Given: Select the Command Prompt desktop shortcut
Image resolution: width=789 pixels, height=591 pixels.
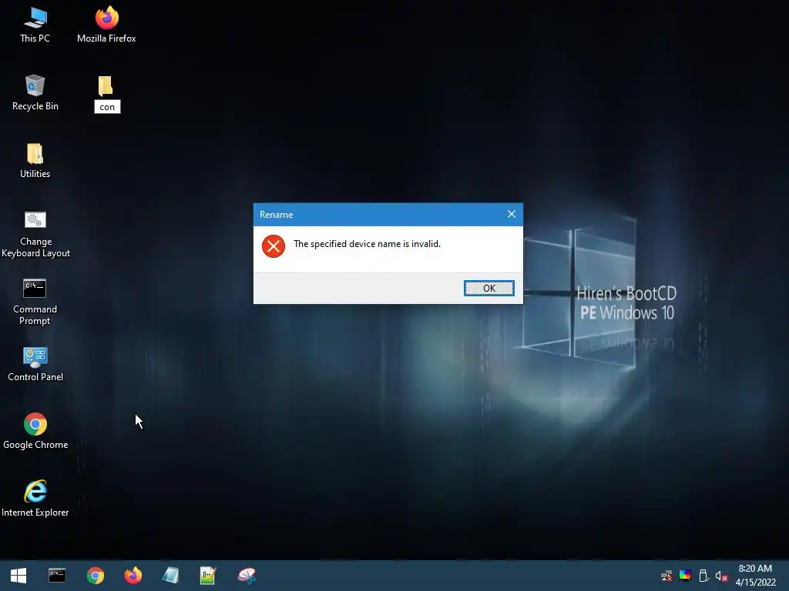Looking at the screenshot, I should pos(35,302).
